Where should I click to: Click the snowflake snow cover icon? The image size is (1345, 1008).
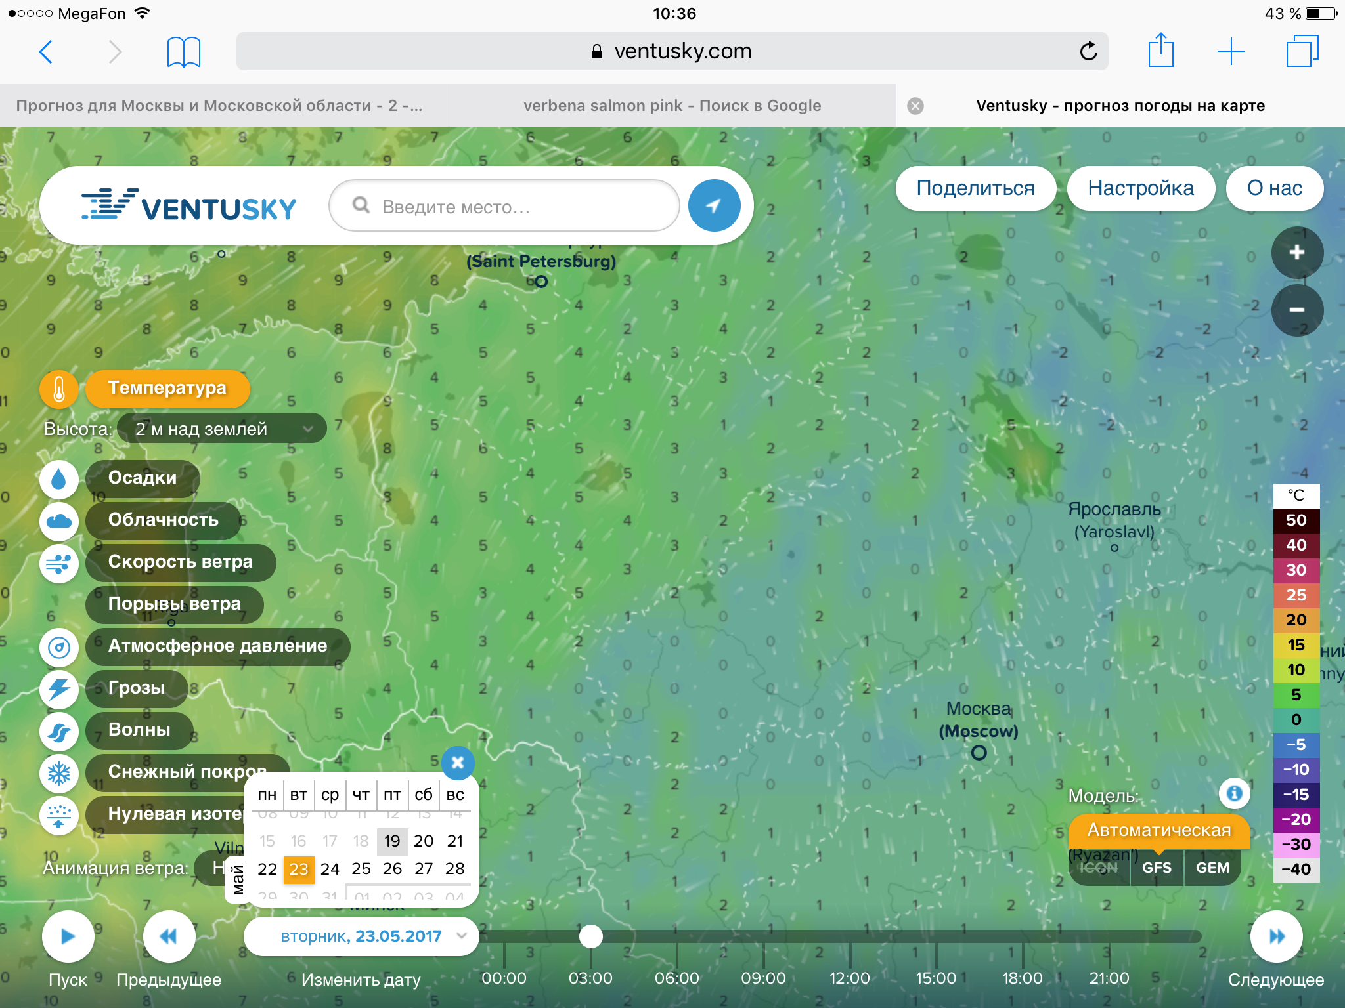click(x=58, y=773)
